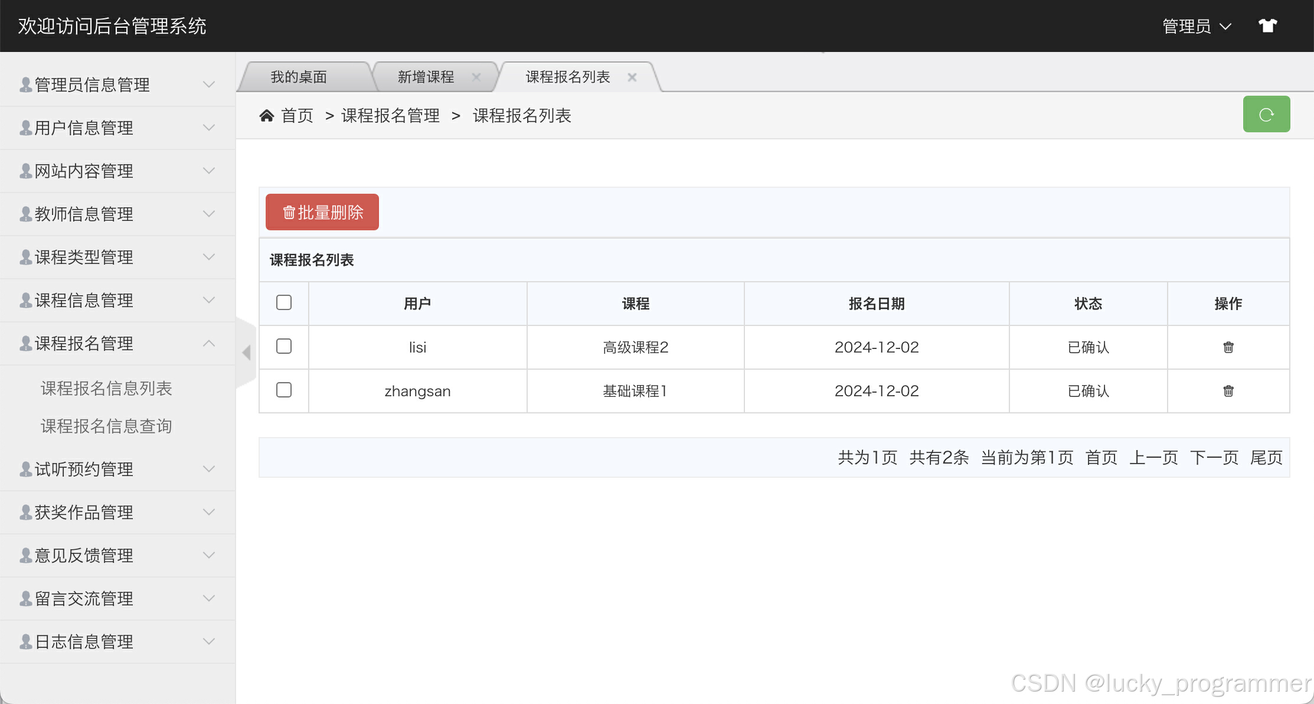The width and height of the screenshot is (1314, 704).
Task: Click the green refresh icon button
Action: (x=1266, y=115)
